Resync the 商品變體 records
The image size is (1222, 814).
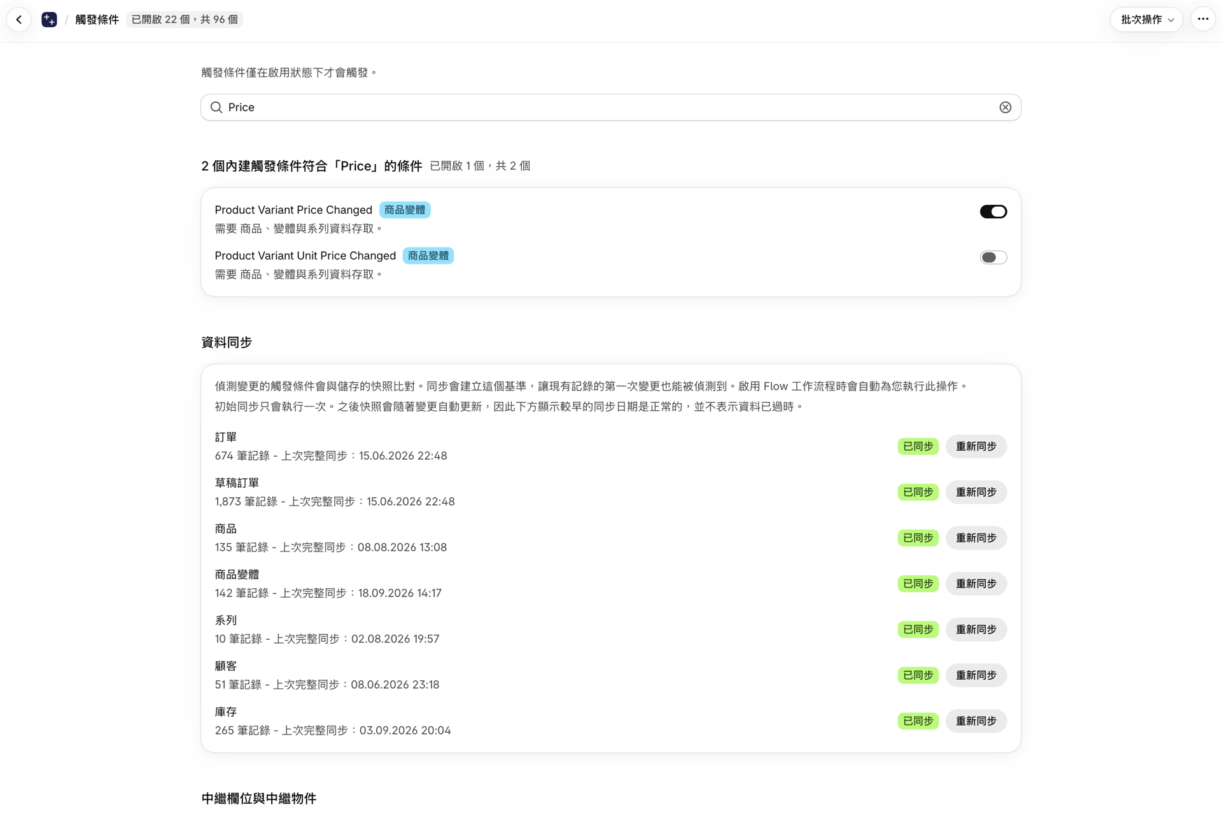(x=976, y=584)
